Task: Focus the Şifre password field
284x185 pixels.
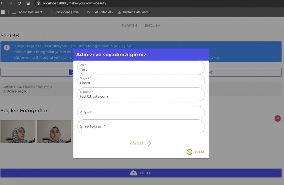Action: (141, 113)
